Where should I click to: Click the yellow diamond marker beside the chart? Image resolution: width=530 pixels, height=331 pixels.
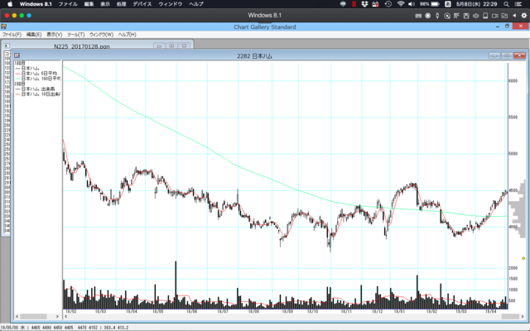(523, 258)
